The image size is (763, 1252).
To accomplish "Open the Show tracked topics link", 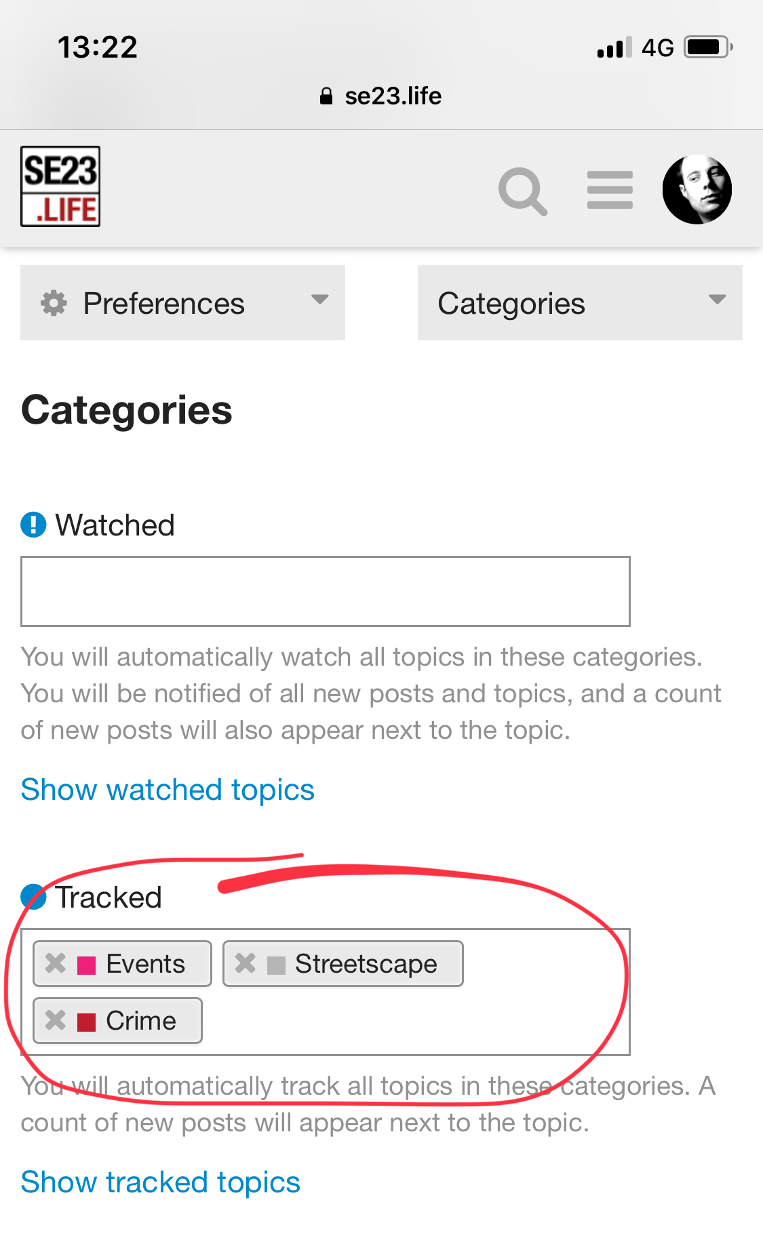I will 160,1182.
